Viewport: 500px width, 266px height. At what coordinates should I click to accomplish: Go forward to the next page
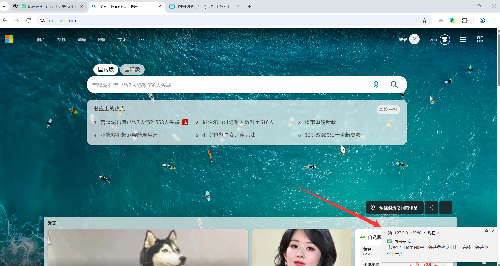point(17,20)
